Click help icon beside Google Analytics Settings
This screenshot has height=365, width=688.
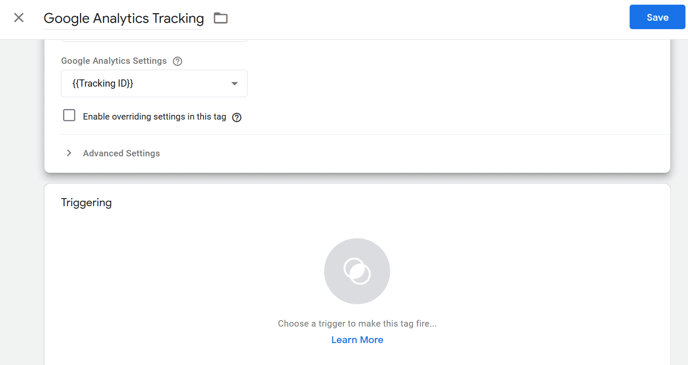pyautogui.click(x=178, y=61)
